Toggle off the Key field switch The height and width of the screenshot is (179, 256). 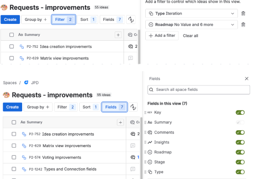240,113
